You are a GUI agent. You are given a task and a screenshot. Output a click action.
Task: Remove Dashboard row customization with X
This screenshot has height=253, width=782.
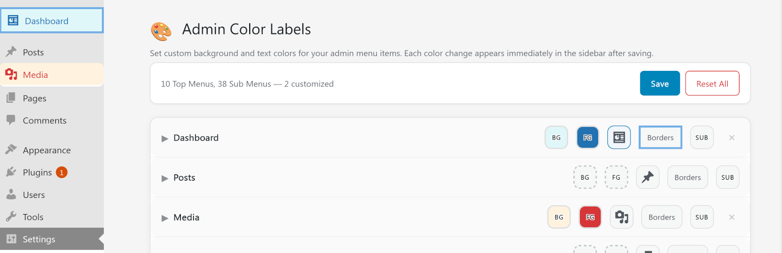pos(731,138)
